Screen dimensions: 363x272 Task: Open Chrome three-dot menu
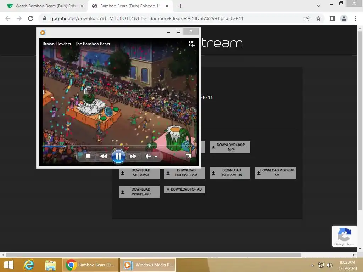[355, 18]
